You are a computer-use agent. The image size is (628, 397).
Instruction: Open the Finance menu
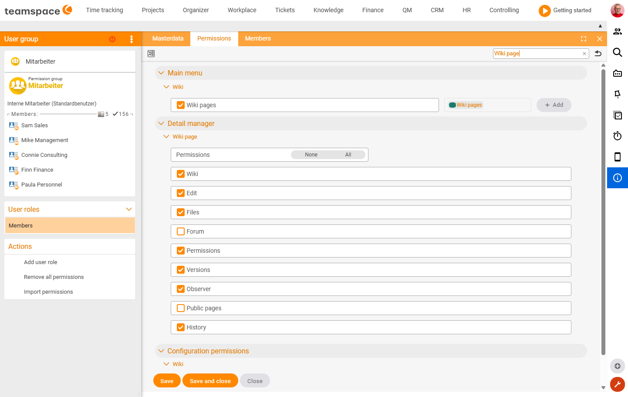pyautogui.click(x=373, y=10)
